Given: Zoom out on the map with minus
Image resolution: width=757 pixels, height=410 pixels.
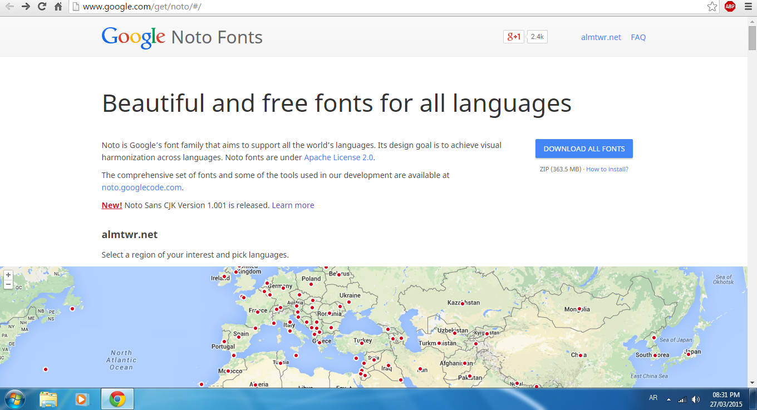Looking at the screenshot, I should click(8, 284).
